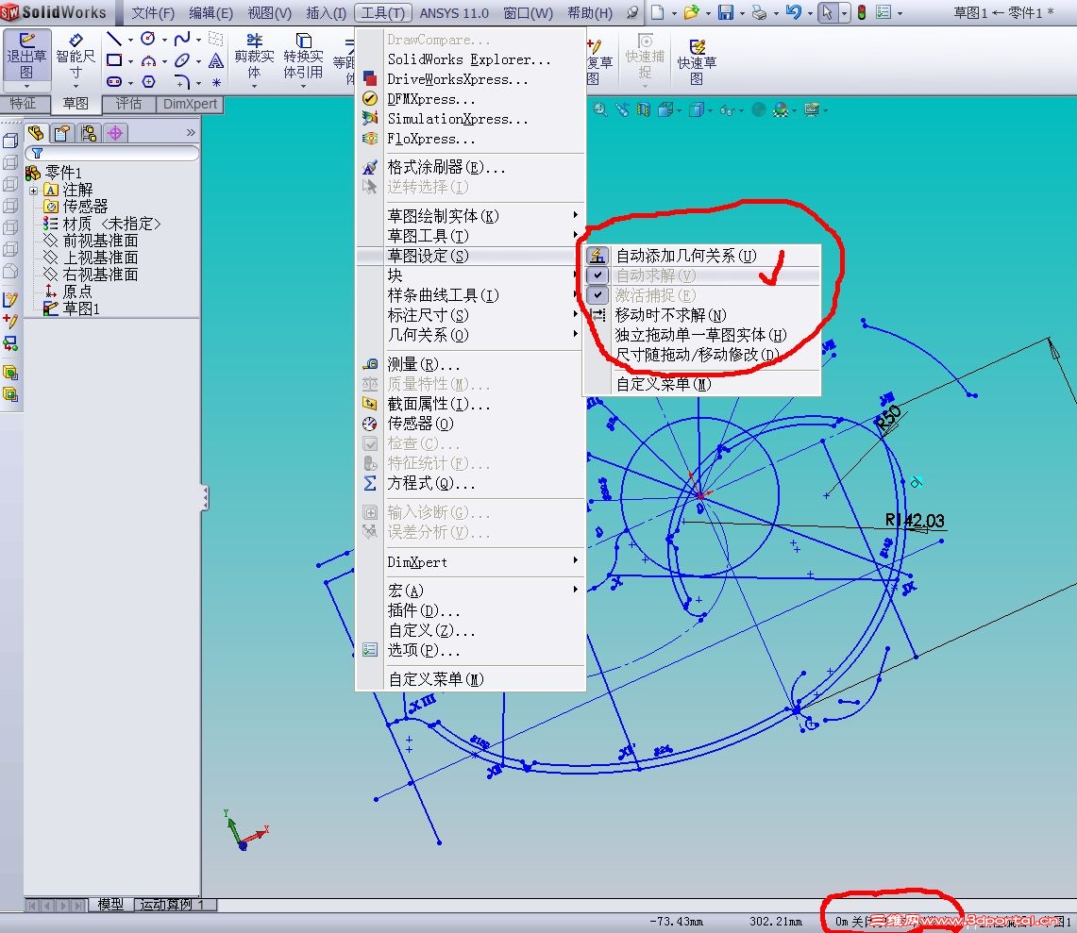1077x933 pixels.
Task: Switch to the 评估 command tab
Action: pos(128,104)
